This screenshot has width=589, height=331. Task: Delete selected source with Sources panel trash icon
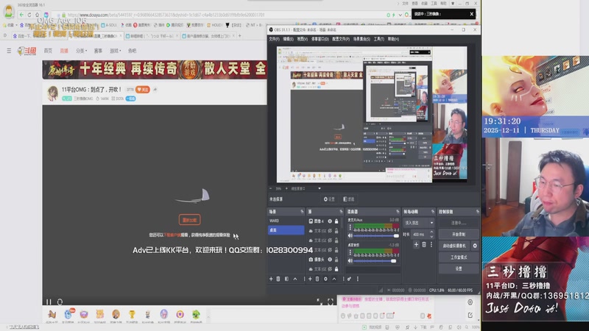[x=317, y=279]
